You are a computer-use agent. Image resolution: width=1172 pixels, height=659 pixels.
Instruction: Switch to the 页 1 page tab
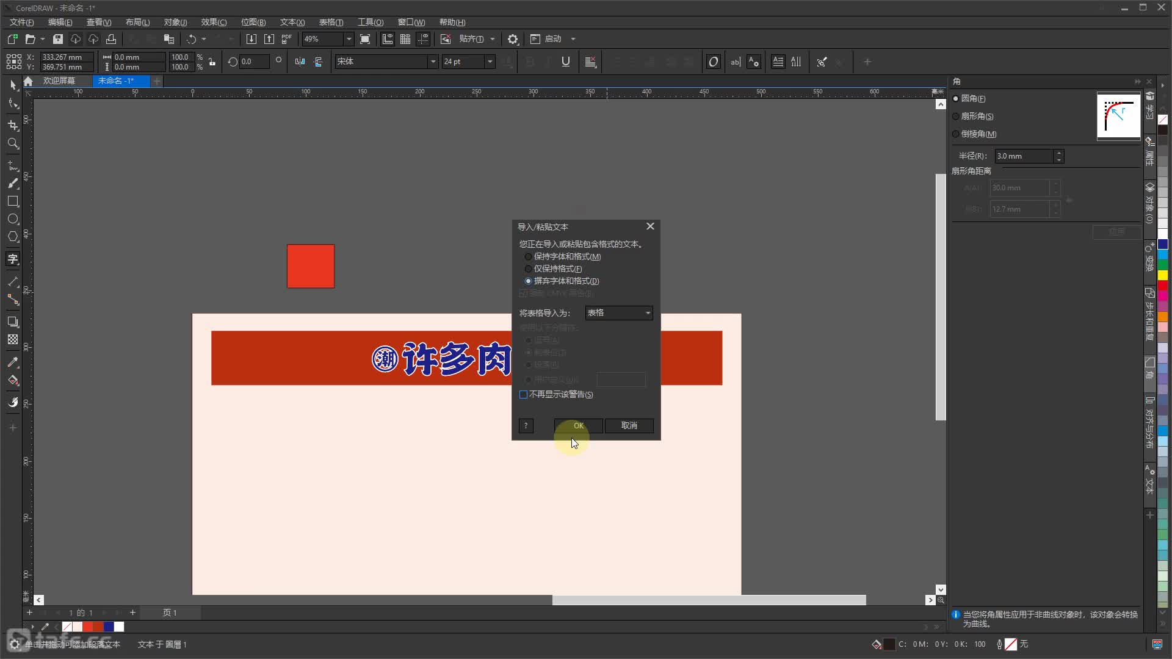pos(170,613)
